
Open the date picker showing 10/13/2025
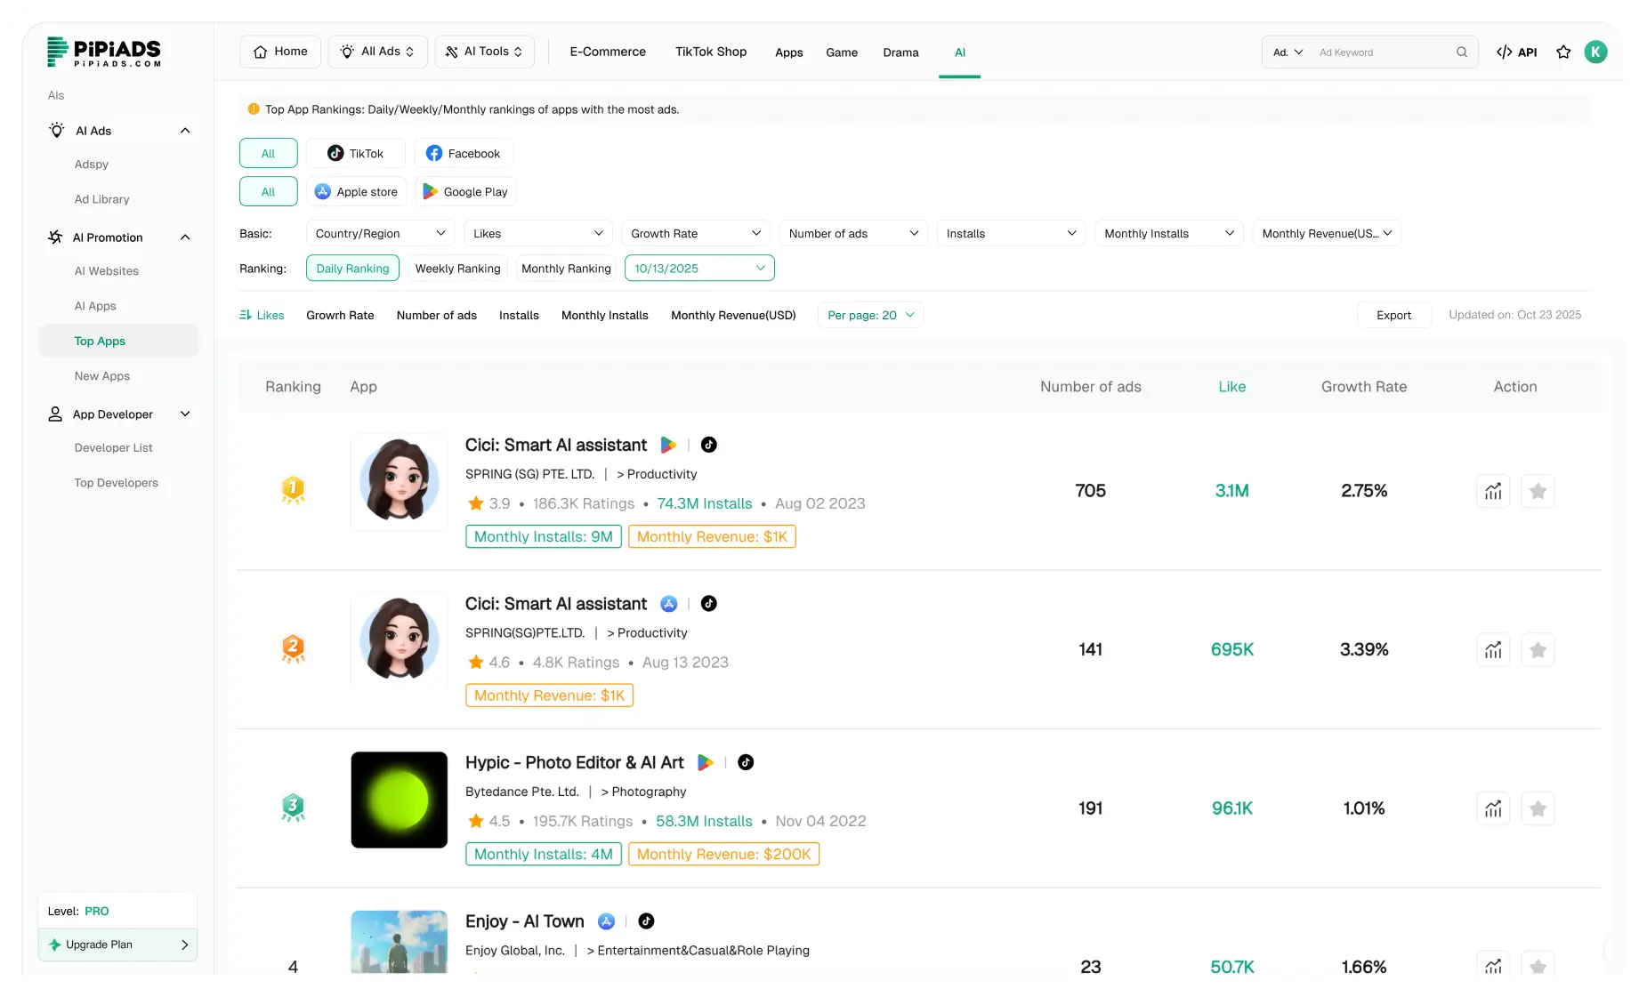[699, 268]
